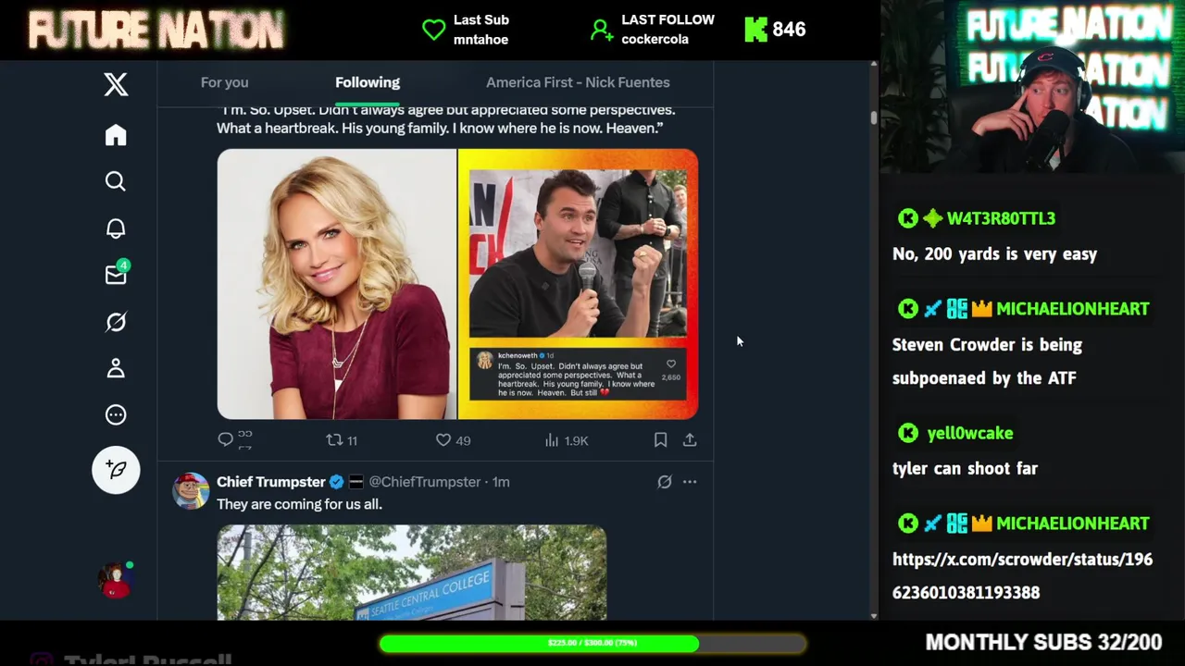Click the 'Steven Crowder is being subpoenaed' message
Image resolution: width=1185 pixels, height=666 pixels.
(x=987, y=361)
